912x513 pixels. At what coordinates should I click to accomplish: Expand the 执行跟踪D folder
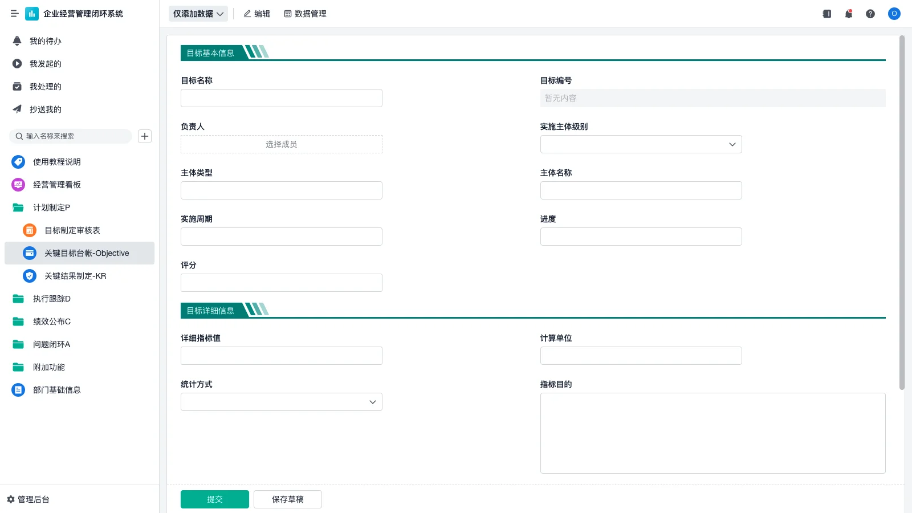[51, 299]
